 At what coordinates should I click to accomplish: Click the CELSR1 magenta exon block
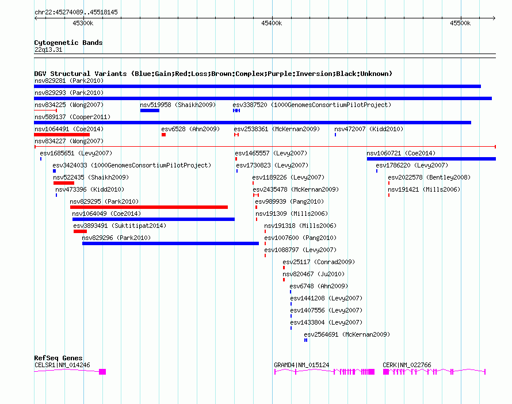102,372
